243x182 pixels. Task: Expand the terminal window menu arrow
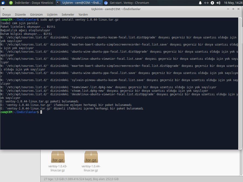click(x=4, y=9)
